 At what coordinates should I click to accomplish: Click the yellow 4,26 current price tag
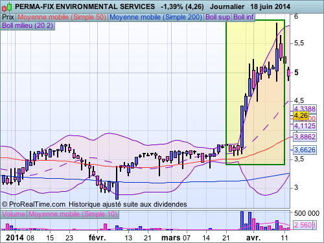click(301, 116)
